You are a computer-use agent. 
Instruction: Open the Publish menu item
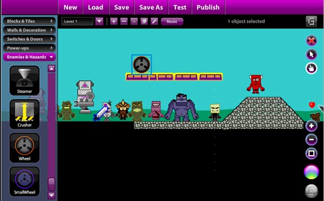point(208,8)
